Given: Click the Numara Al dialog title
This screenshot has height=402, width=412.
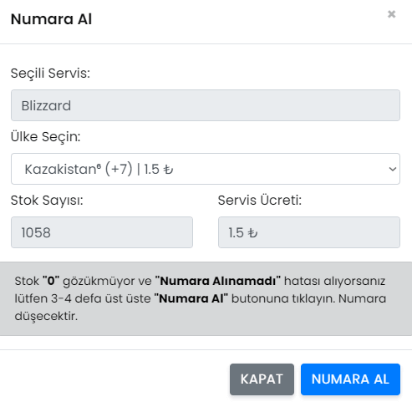Looking at the screenshot, I should point(51,19).
